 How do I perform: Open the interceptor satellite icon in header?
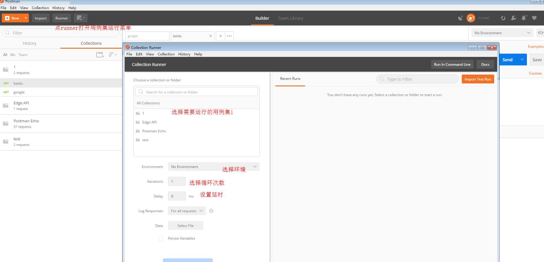click(x=460, y=18)
